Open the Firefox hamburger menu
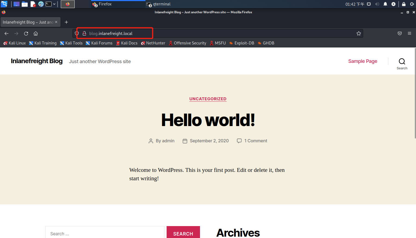The height and width of the screenshot is (238, 416). pyautogui.click(x=409, y=33)
